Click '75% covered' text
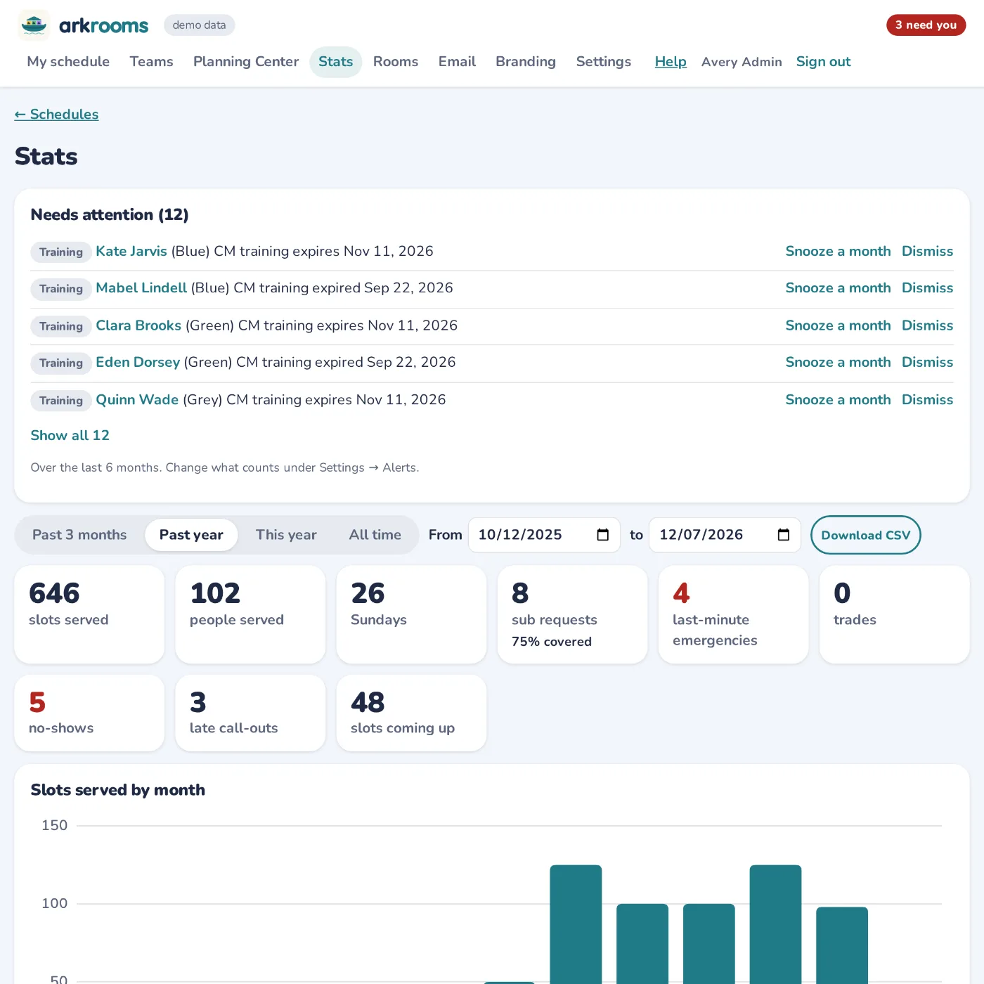Viewport: 984px width, 984px height. click(552, 642)
